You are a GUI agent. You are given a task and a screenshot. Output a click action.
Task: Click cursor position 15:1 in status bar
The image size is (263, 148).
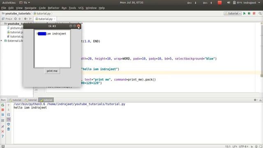[x=228, y=146]
